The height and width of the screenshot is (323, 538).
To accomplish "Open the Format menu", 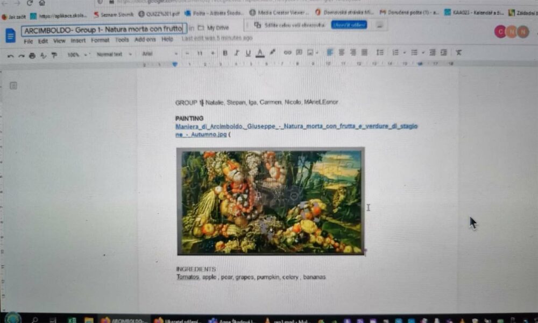I will pyautogui.click(x=100, y=40).
